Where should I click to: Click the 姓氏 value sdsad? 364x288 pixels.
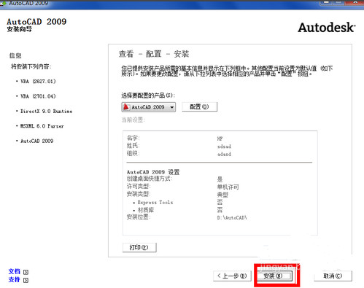point(224,147)
